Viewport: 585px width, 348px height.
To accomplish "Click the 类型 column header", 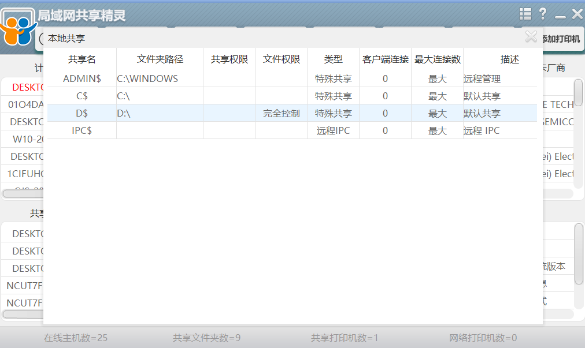I will point(333,59).
